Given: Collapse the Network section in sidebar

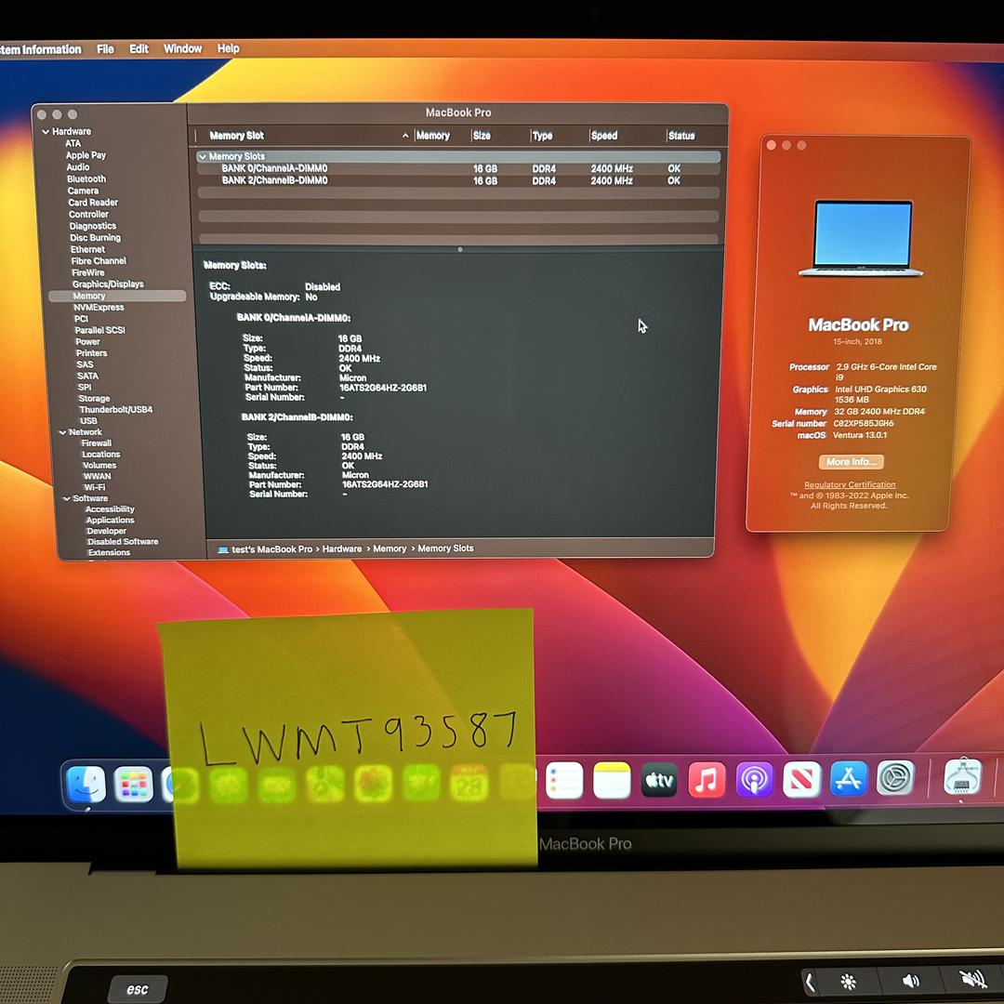Looking at the screenshot, I should 63,432.
